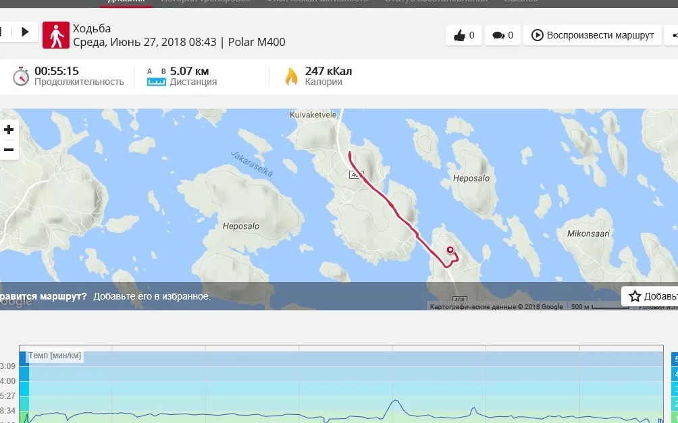This screenshot has height=423, width=678.
Task: Click Воспроизвести маршрут to replay route
Action: point(592,35)
